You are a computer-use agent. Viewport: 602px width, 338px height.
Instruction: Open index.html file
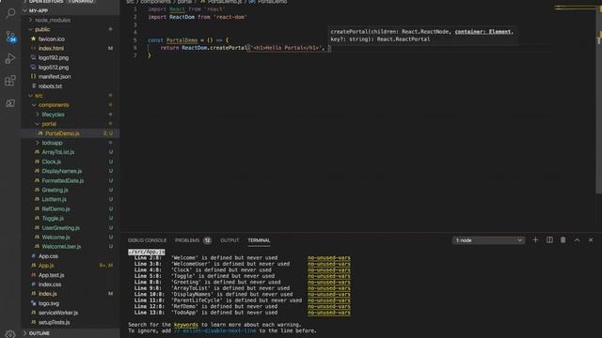click(51, 48)
